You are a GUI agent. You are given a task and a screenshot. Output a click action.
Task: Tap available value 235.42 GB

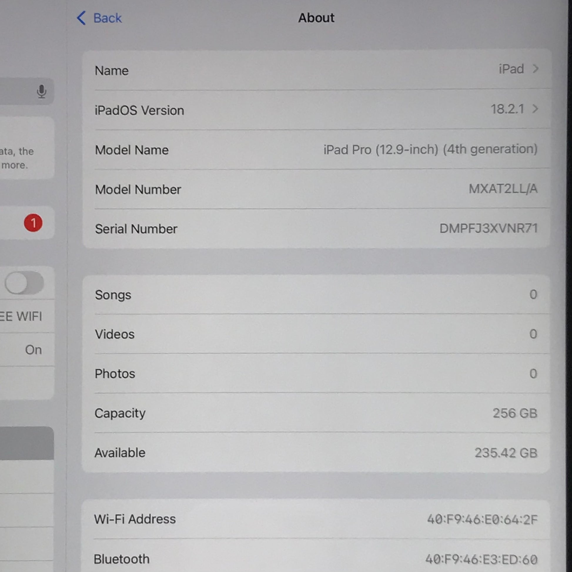click(x=506, y=453)
